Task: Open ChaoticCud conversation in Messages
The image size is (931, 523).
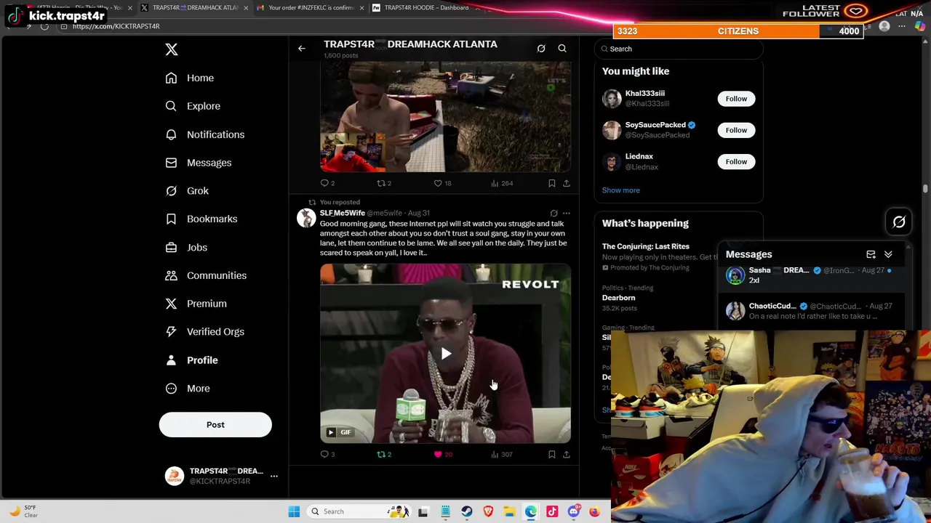Action: [812, 311]
